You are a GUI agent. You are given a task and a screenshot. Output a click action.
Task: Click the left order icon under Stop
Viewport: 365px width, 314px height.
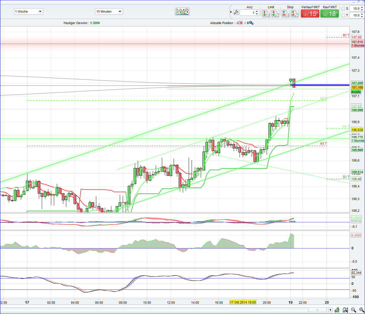[286, 13]
